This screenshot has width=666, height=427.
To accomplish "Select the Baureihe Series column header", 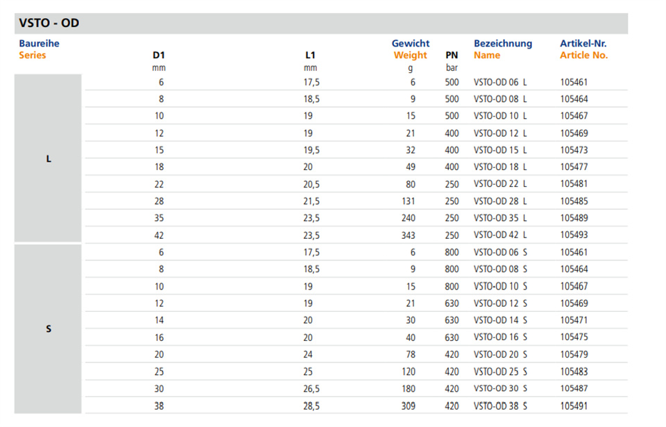I will point(39,49).
